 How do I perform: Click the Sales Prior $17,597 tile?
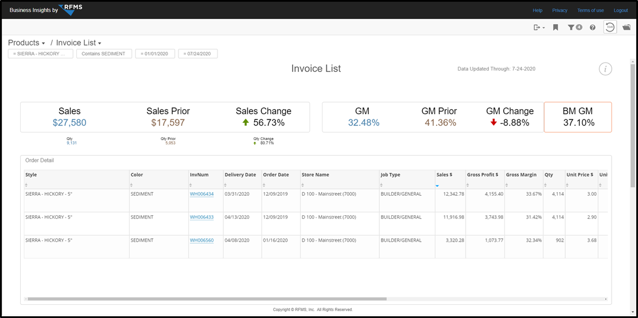[x=168, y=117]
